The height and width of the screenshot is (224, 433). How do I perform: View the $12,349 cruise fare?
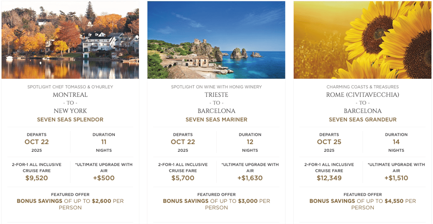tap(329, 178)
